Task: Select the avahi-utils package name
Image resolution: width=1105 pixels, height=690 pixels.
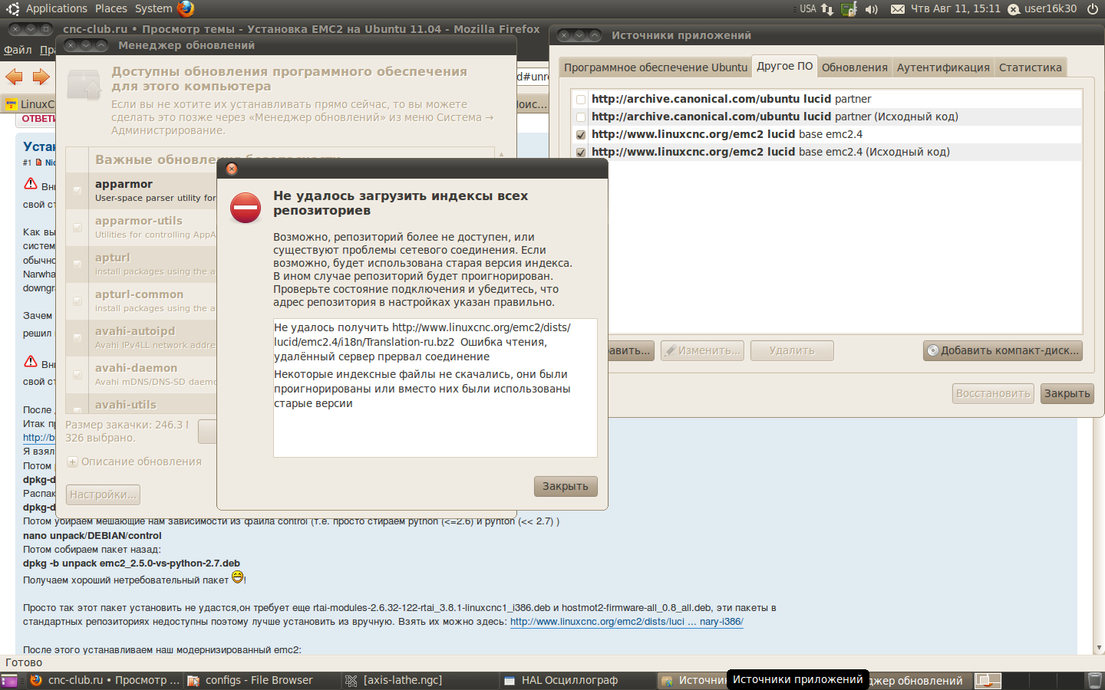Action: (x=126, y=405)
